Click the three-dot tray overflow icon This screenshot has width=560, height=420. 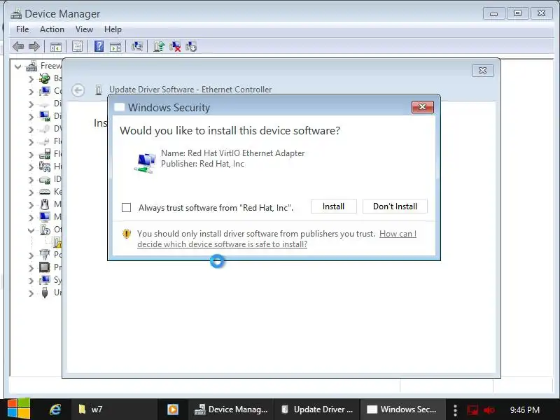(x=455, y=409)
